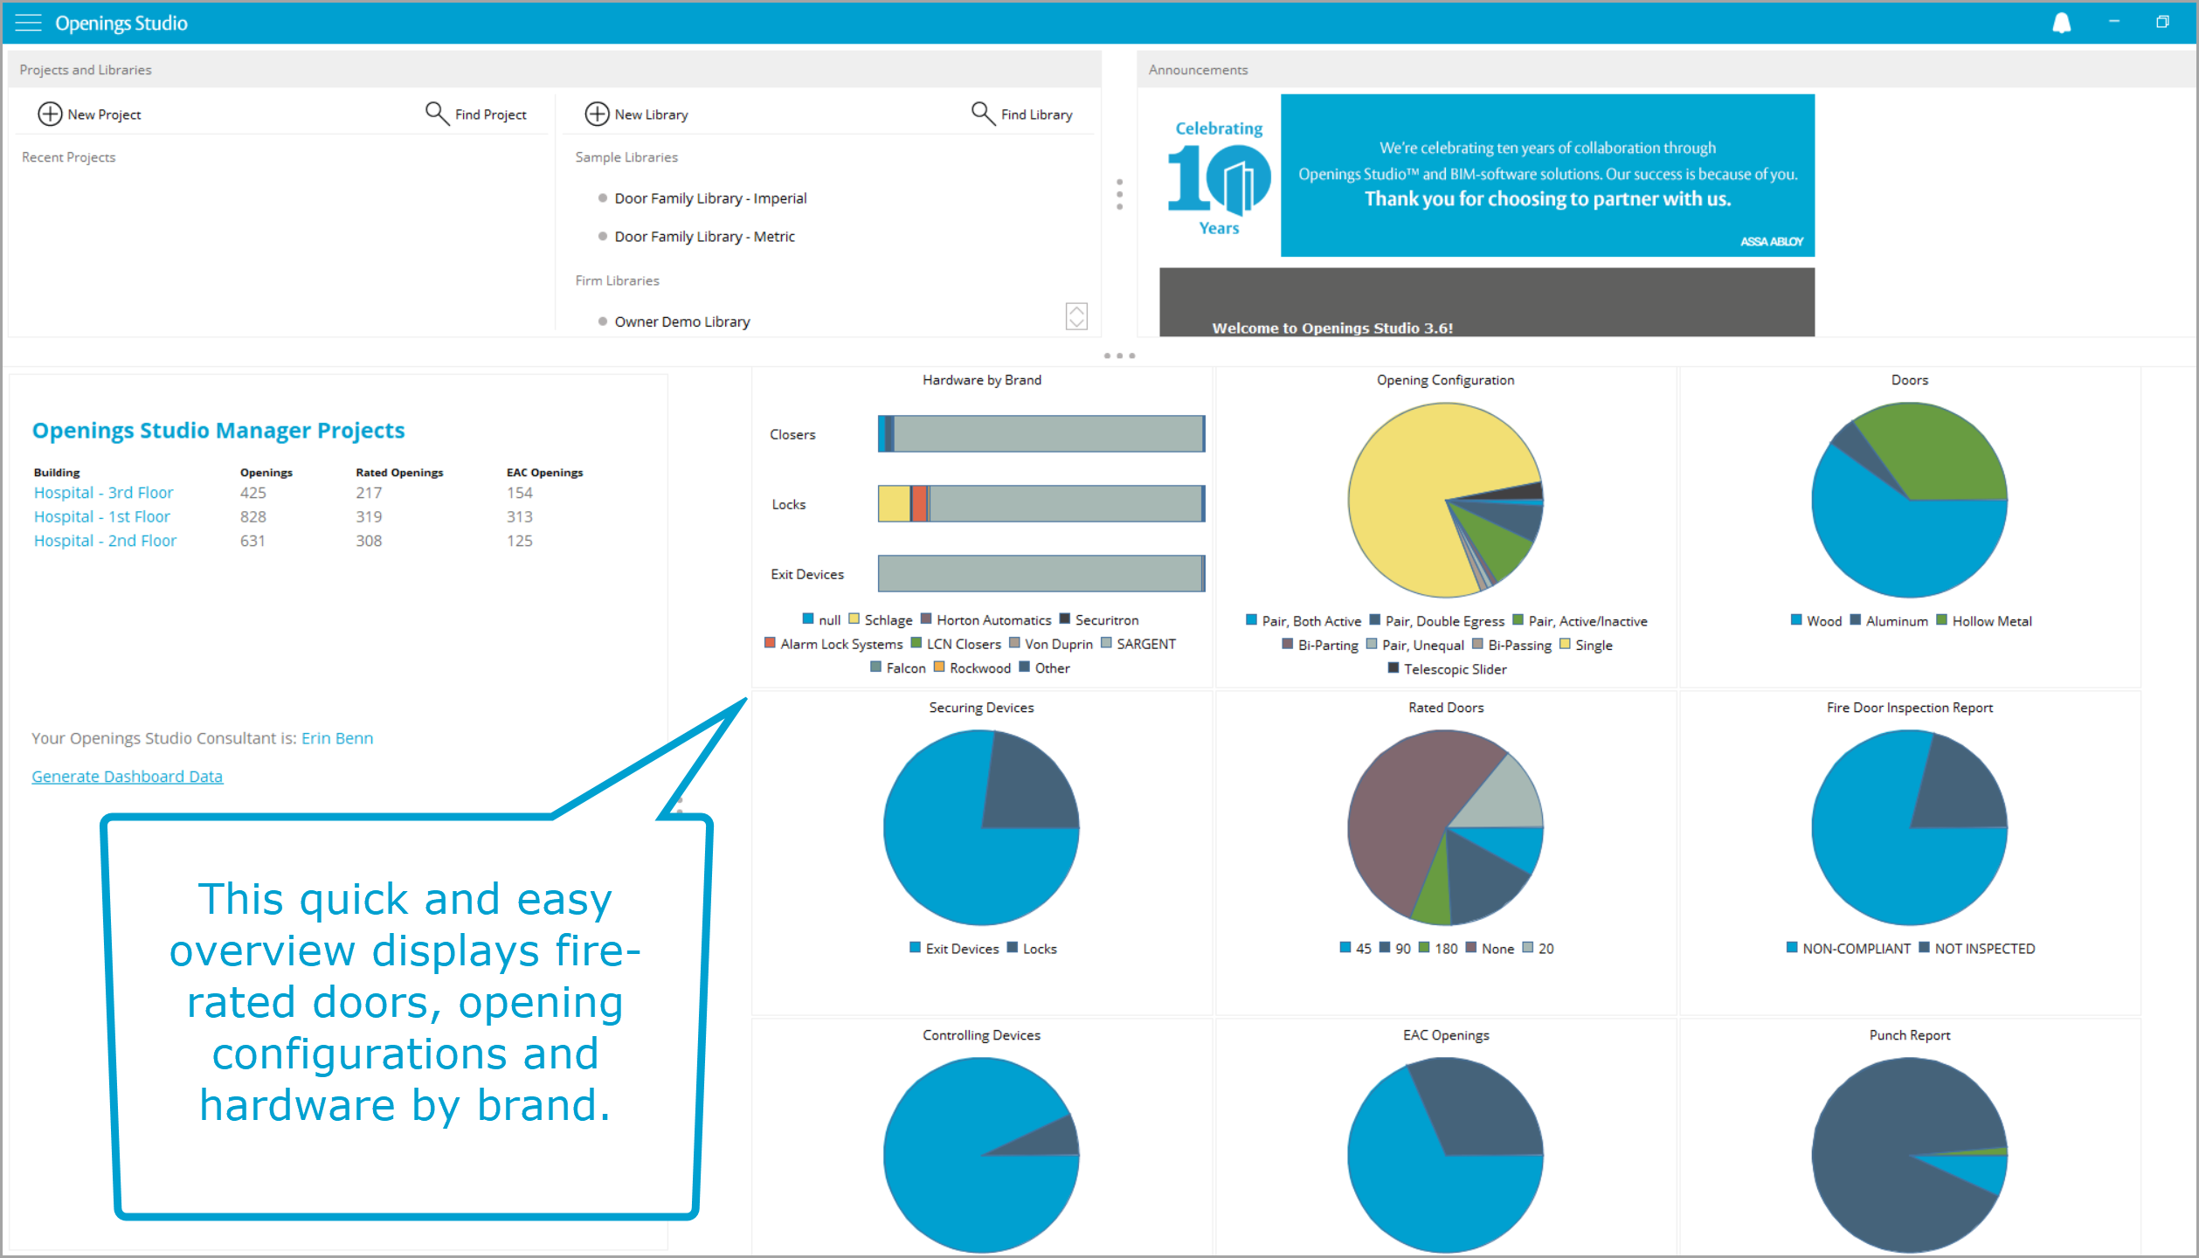Collapse the horizontal dots handle below top panels
This screenshot has width=2199, height=1258.
click(1120, 356)
